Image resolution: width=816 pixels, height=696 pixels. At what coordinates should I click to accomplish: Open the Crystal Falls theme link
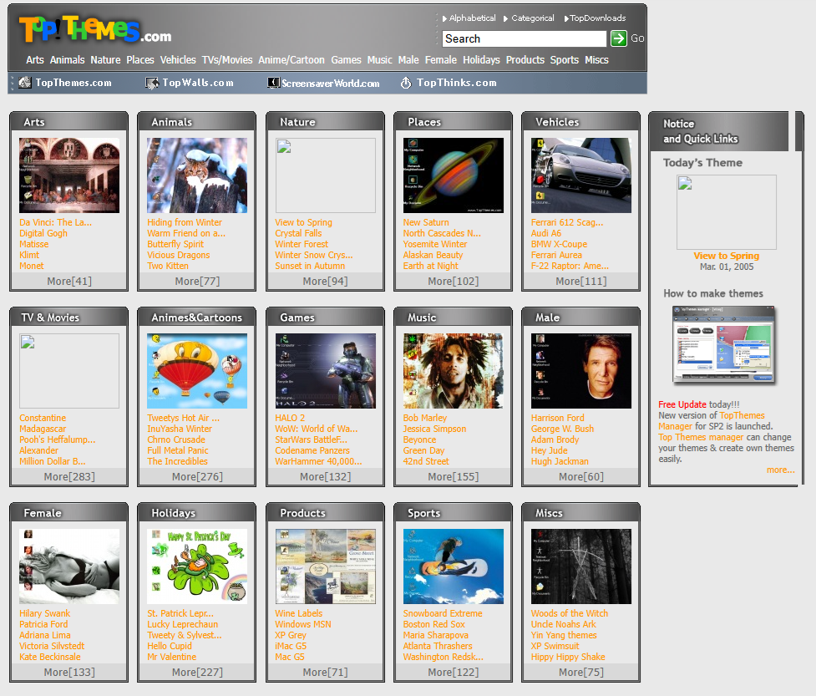pyautogui.click(x=298, y=233)
